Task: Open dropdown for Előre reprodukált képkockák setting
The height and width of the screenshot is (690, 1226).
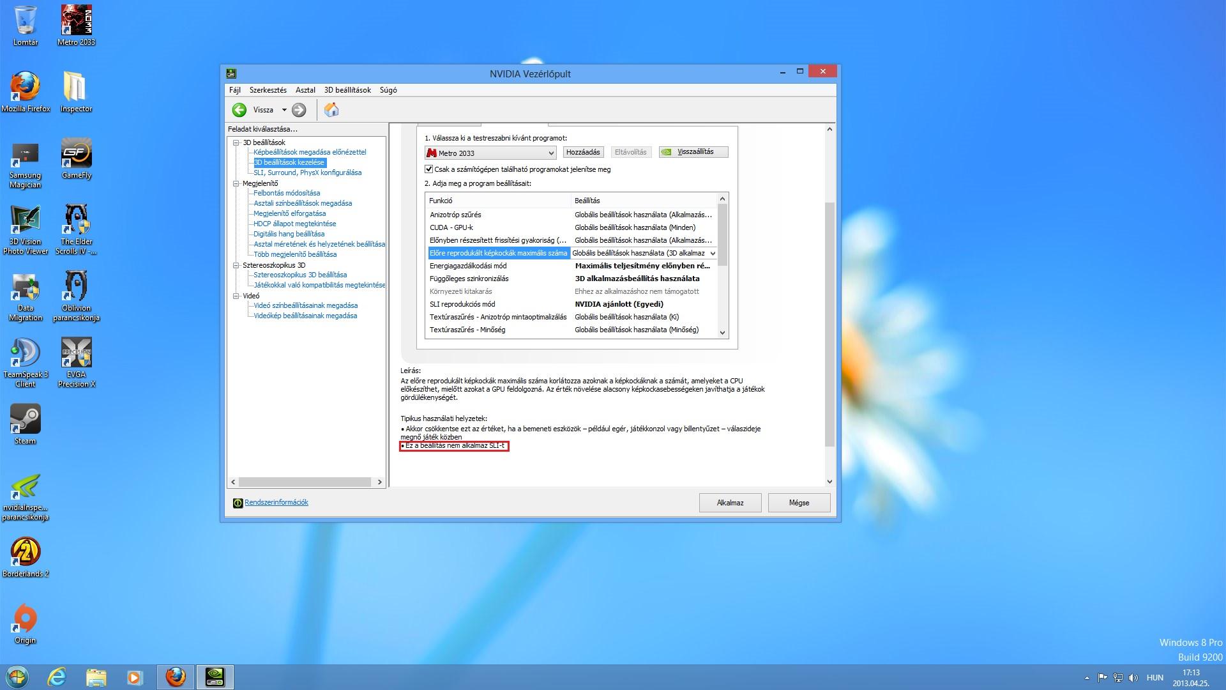Action: click(x=713, y=253)
